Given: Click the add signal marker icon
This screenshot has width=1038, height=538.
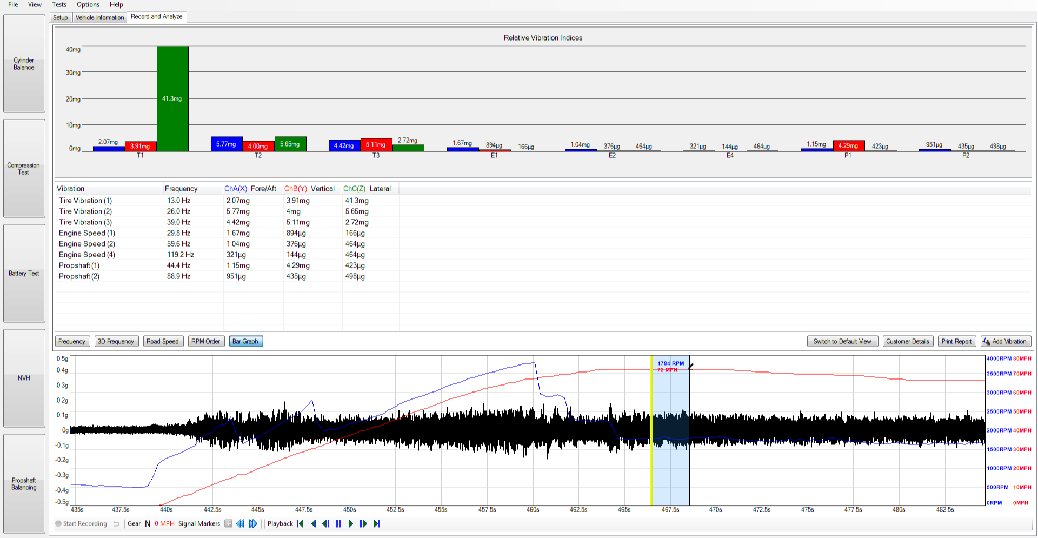Looking at the screenshot, I should pos(228,523).
